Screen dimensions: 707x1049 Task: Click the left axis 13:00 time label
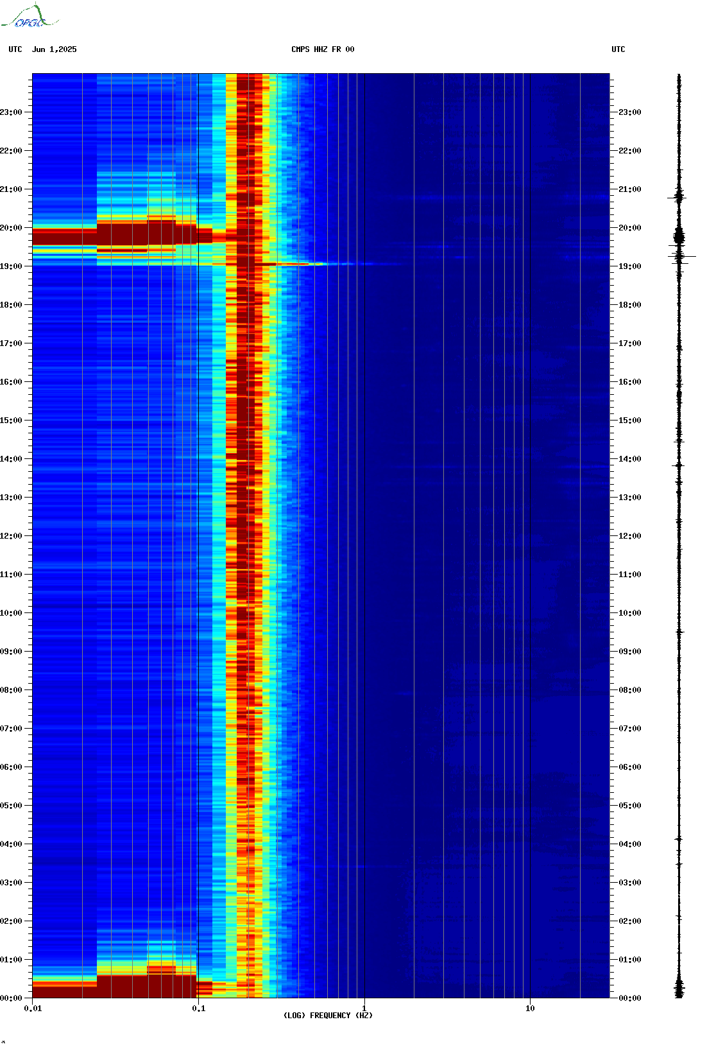tap(11, 498)
